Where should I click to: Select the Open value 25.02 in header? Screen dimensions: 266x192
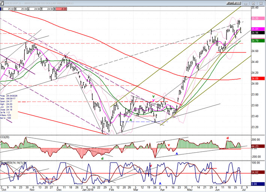[x=9, y=9]
